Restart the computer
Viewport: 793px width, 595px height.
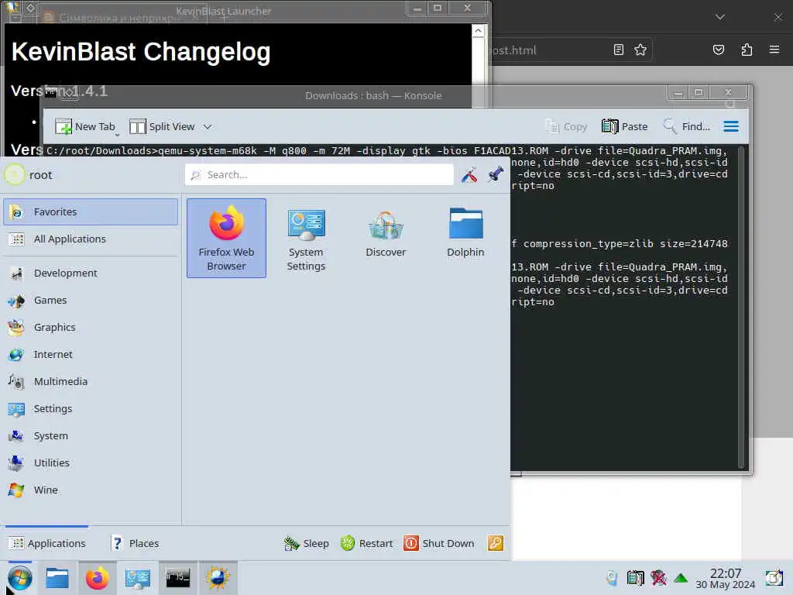367,543
